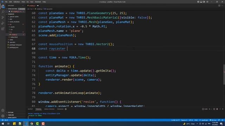Open notifications bell in status bar

click(222, 120)
